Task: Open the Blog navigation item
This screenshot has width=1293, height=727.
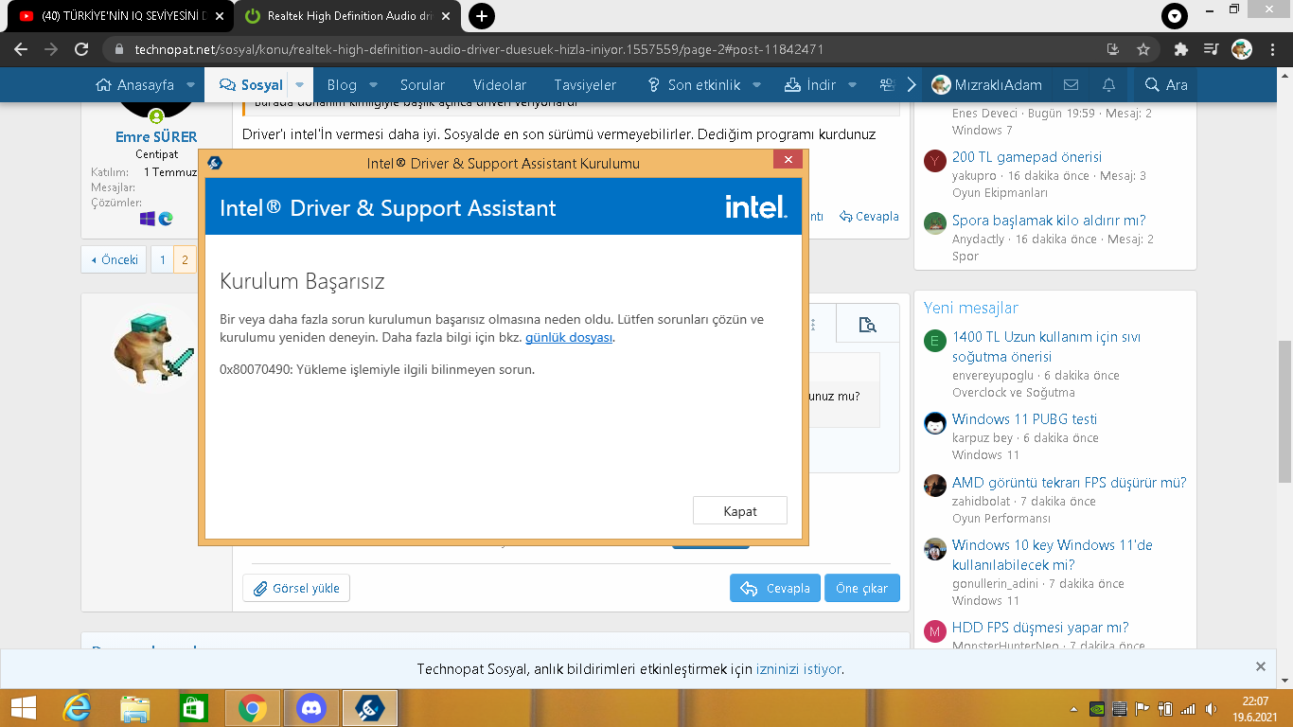Action: [x=342, y=84]
